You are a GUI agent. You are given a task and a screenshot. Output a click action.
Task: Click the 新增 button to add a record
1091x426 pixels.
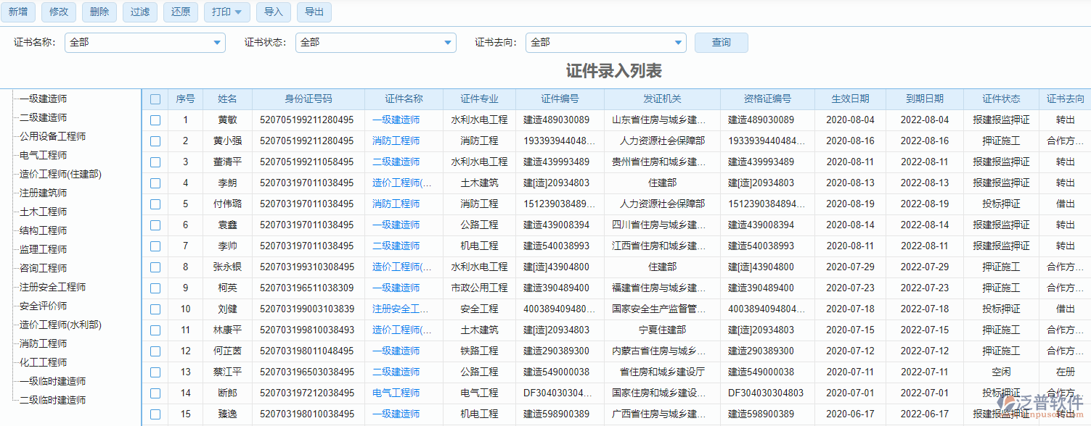(17, 12)
